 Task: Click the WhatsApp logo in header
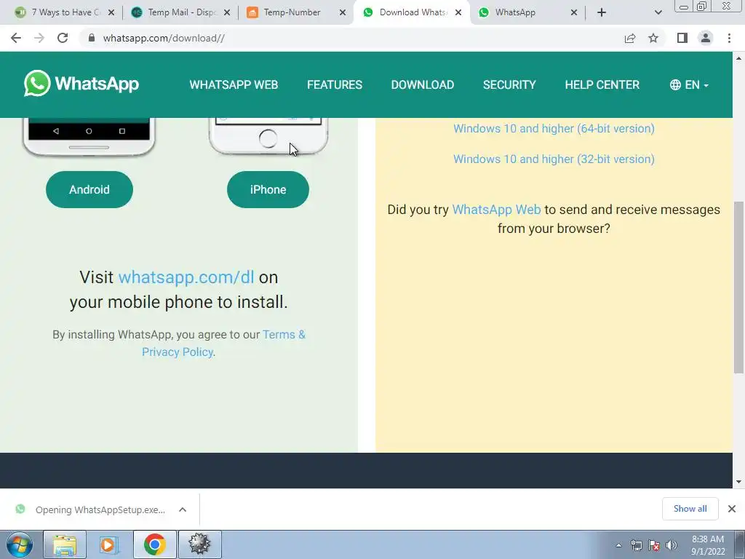pyautogui.click(x=81, y=84)
